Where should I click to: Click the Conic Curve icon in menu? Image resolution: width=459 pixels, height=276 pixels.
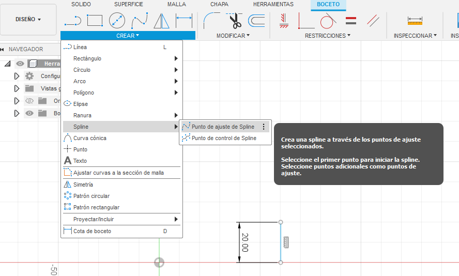click(x=67, y=138)
